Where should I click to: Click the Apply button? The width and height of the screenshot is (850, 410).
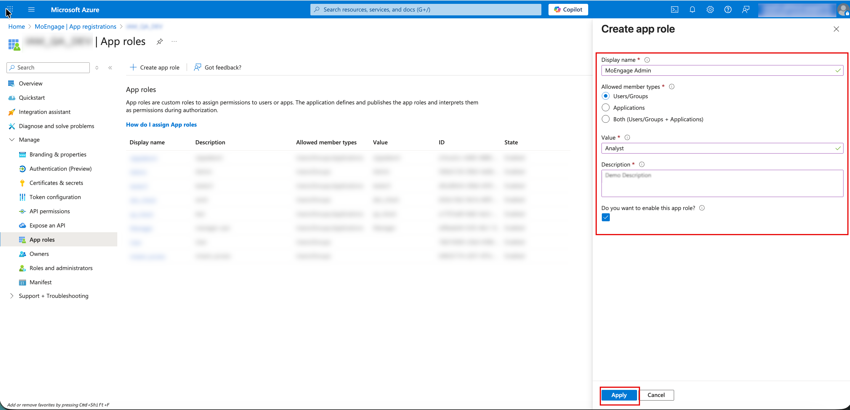pos(619,395)
